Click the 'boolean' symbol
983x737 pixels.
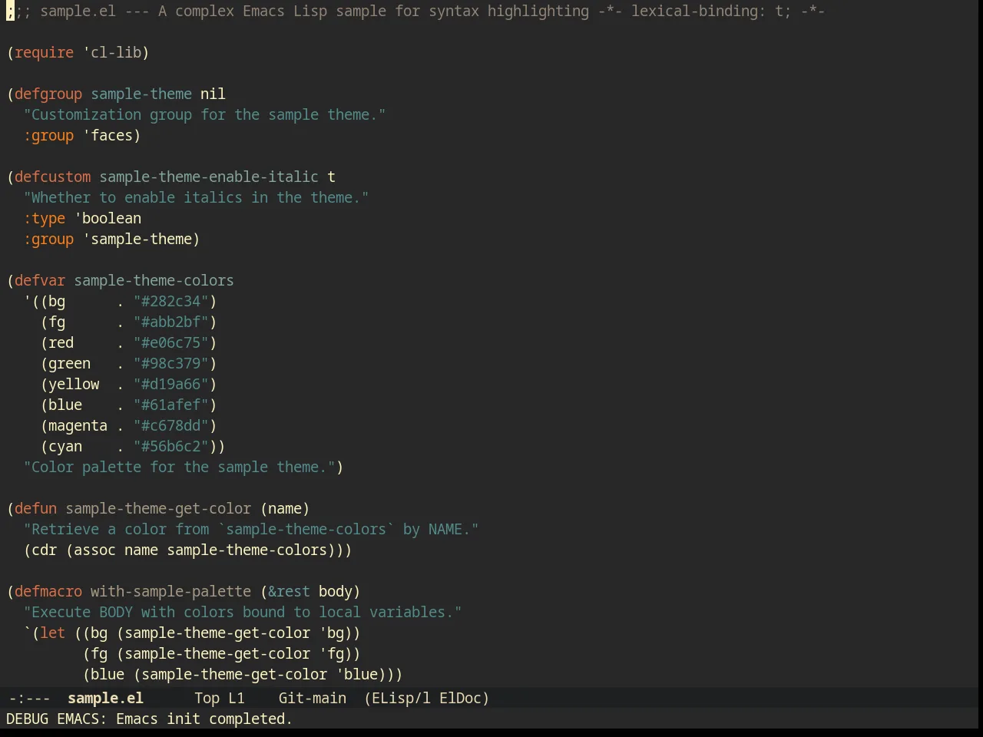111,218
